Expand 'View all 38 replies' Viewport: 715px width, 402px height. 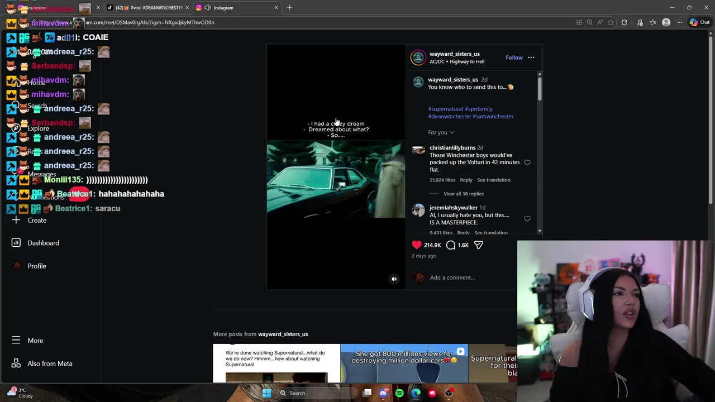coord(464,194)
